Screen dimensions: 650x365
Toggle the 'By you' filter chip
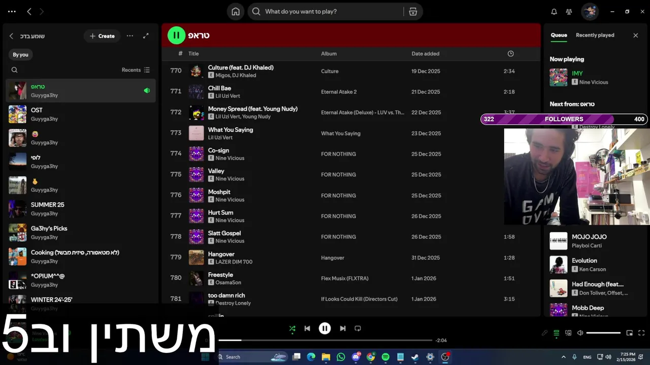(21, 55)
